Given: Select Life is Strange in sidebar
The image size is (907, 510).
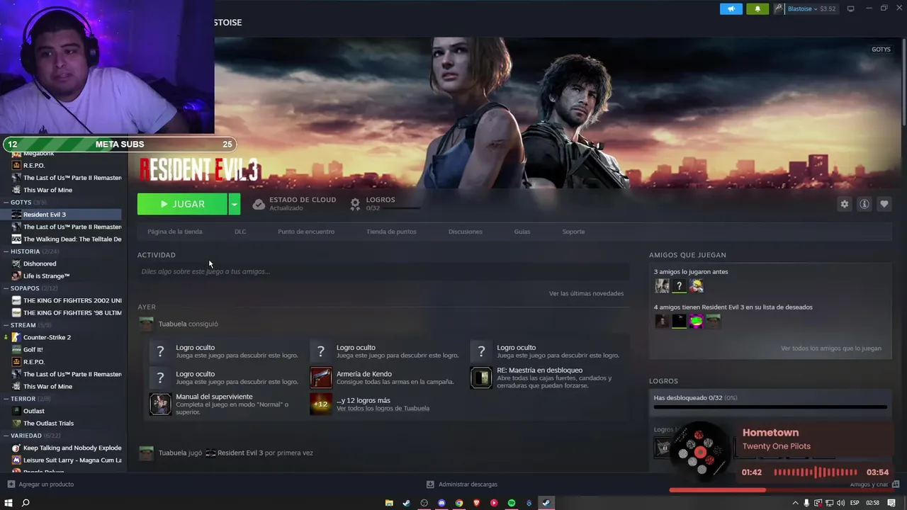Looking at the screenshot, I should (x=61, y=276).
